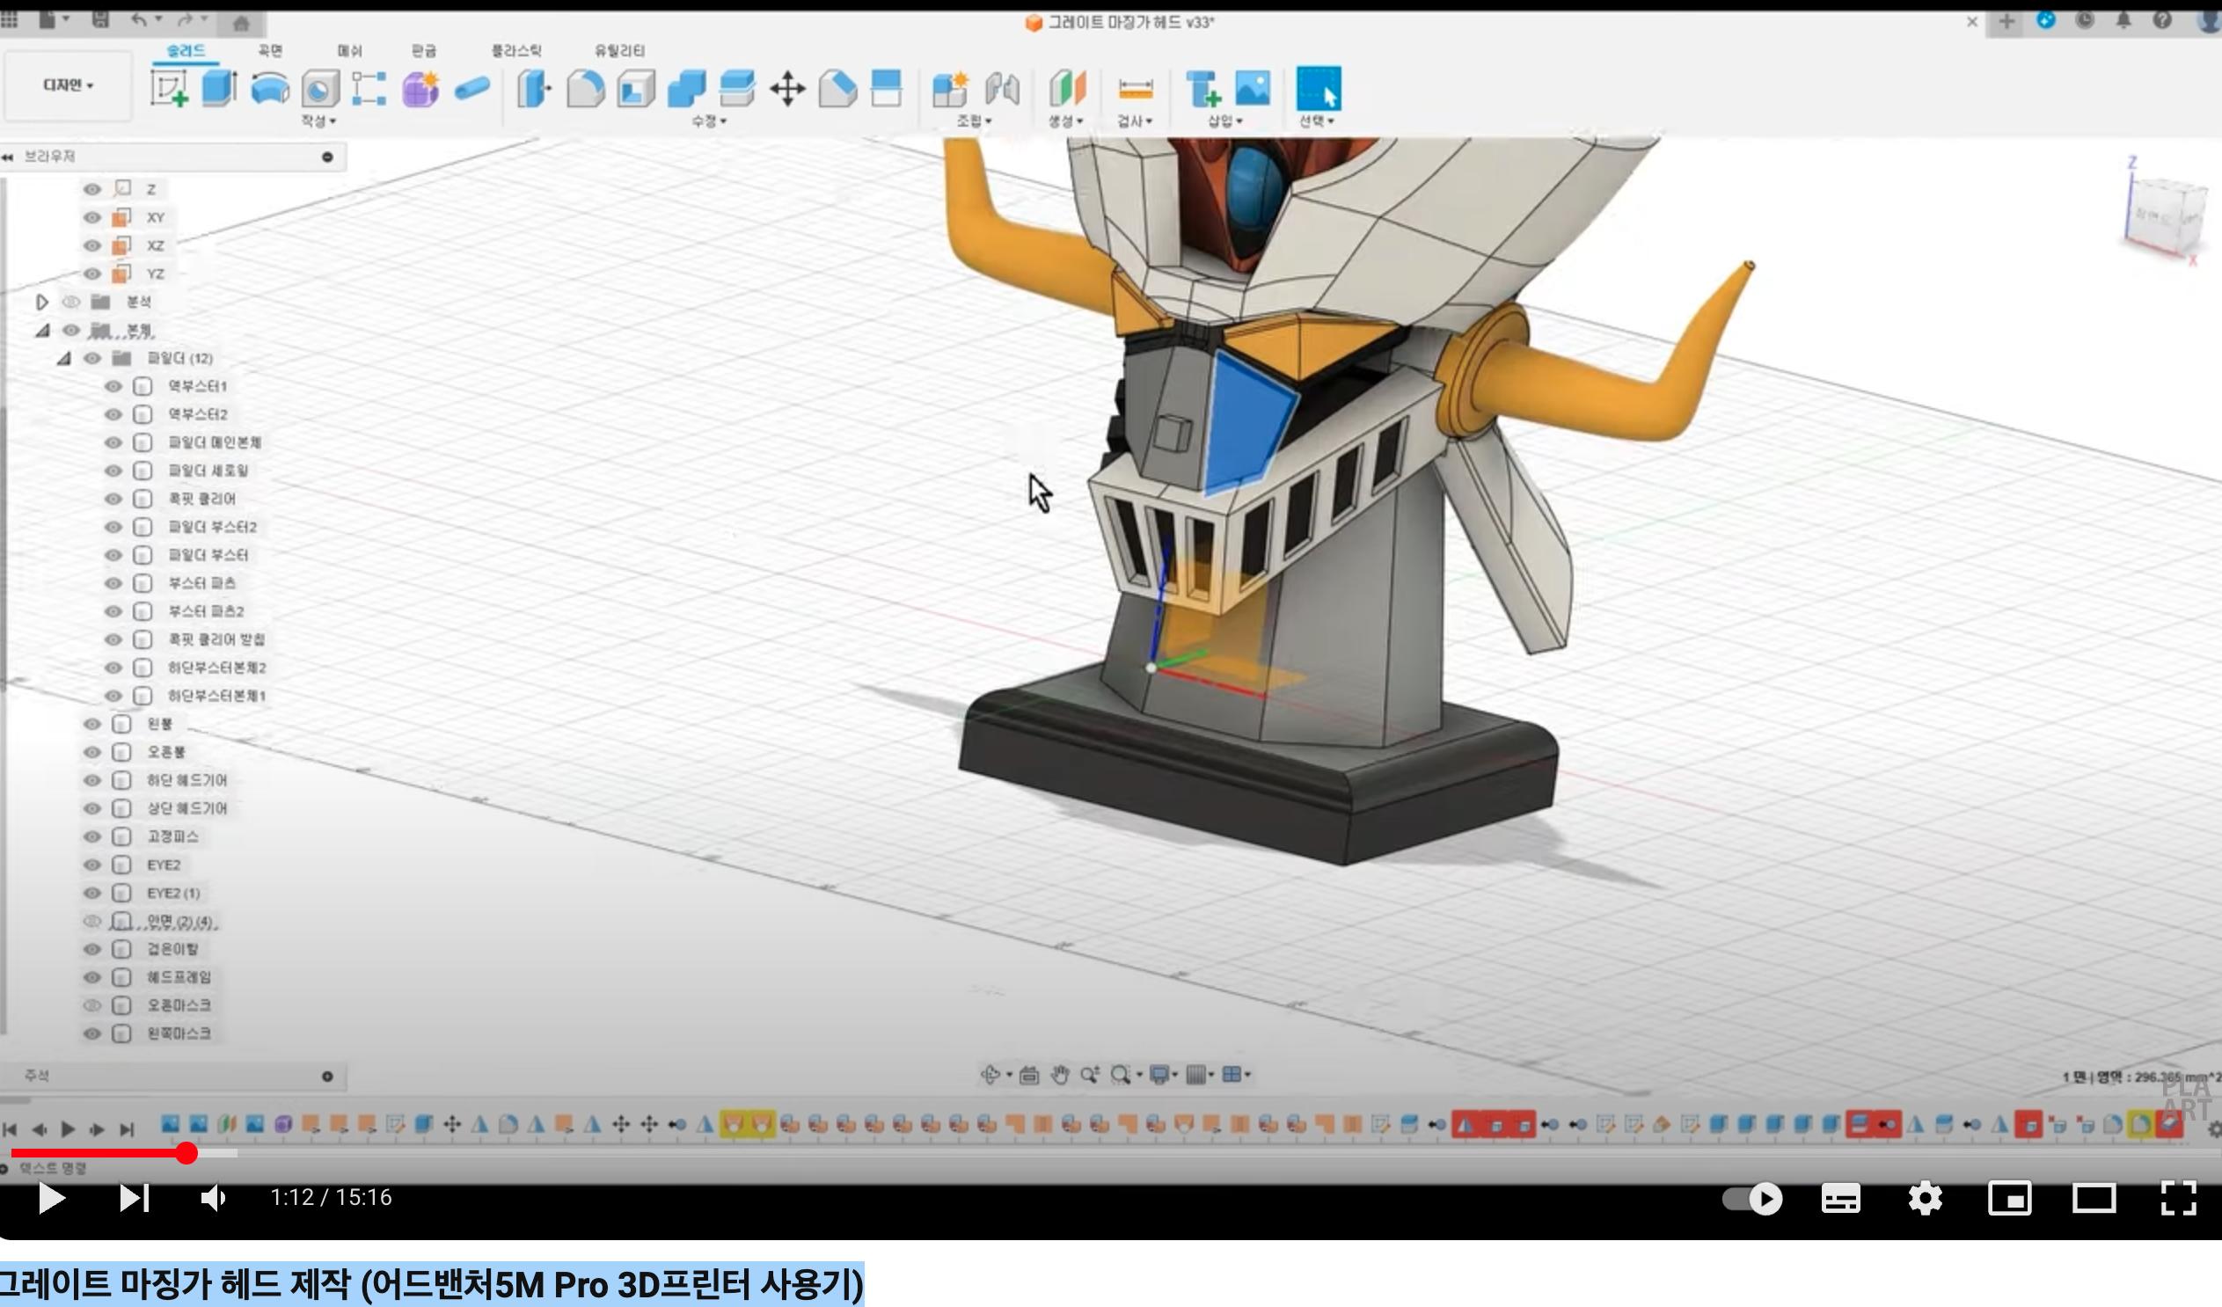Select the Shell tool icon
This screenshot has height=1307, width=2222.
tap(636, 88)
